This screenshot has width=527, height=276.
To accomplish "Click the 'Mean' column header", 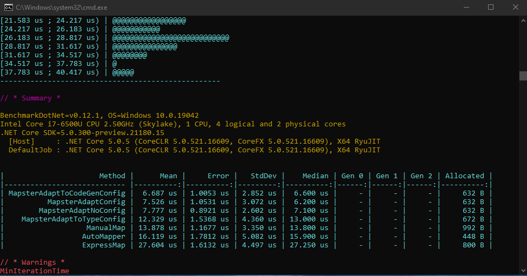I will [169, 176].
